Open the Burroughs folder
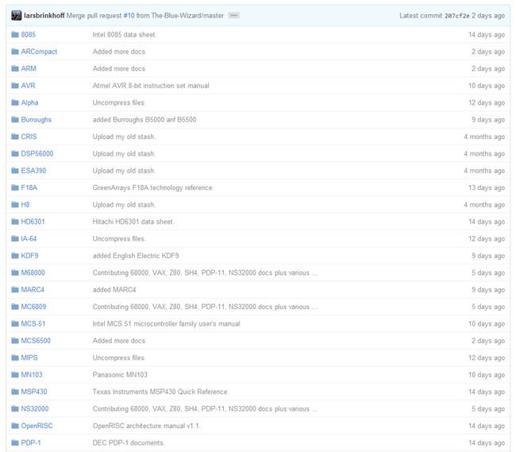Image resolution: width=516 pixels, height=452 pixels. [37, 120]
